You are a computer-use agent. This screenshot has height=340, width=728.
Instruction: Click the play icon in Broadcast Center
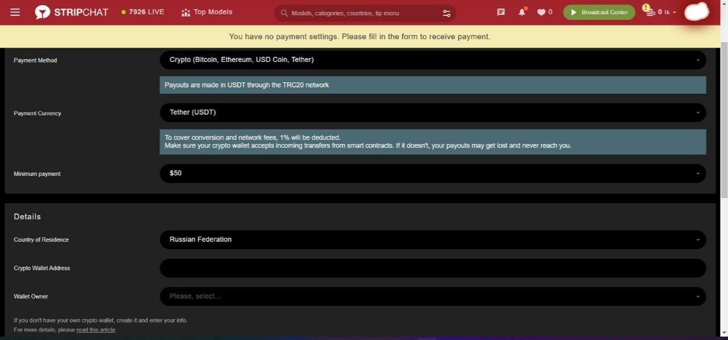(574, 12)
